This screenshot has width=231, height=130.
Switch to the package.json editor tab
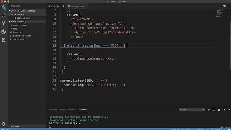(x=77, y=6)
